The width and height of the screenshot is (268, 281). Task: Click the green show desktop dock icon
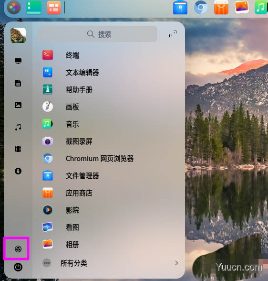tap(34, 7)
